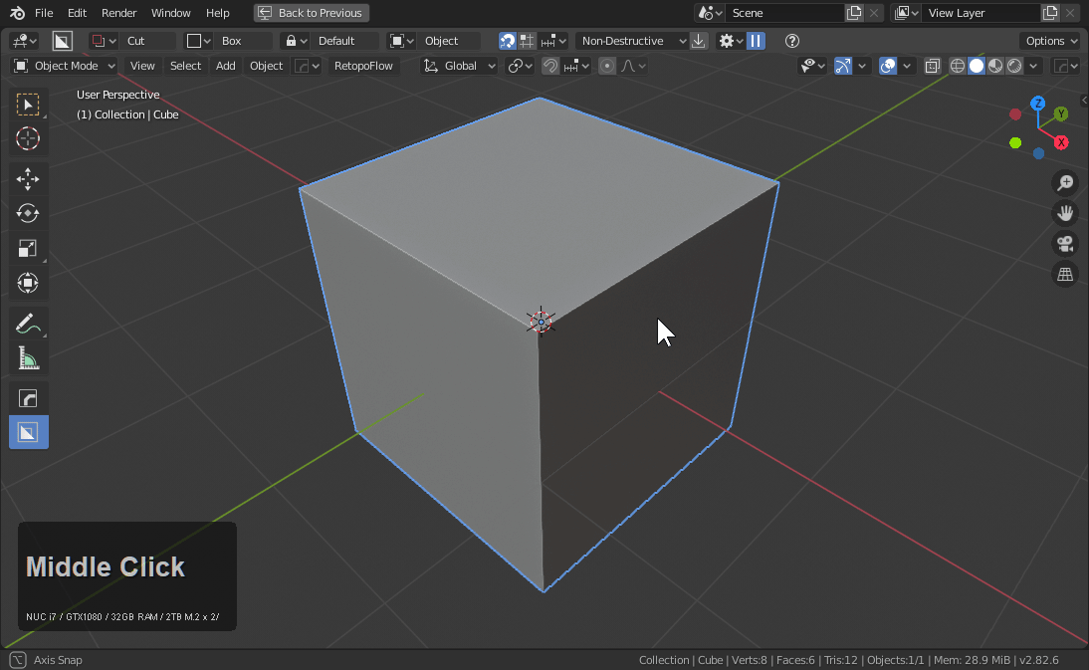Open the Object Mode dropdown
The image size is (1089, 670).
tap(65, 66)
